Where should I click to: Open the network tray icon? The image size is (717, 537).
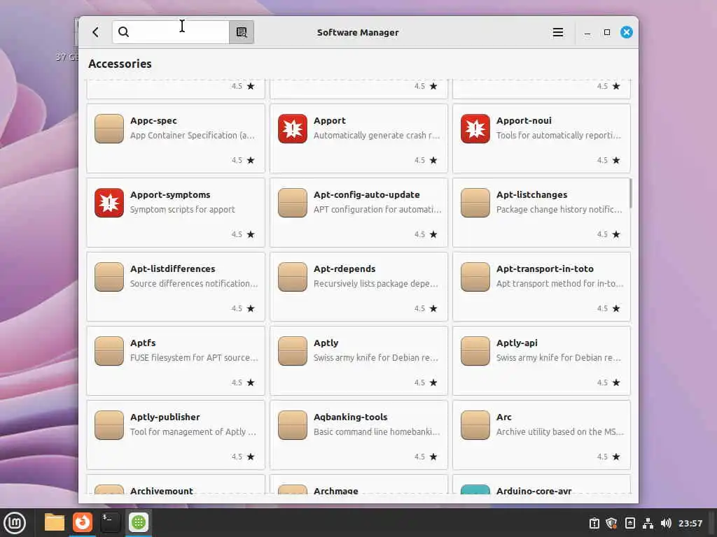[648, 523]
